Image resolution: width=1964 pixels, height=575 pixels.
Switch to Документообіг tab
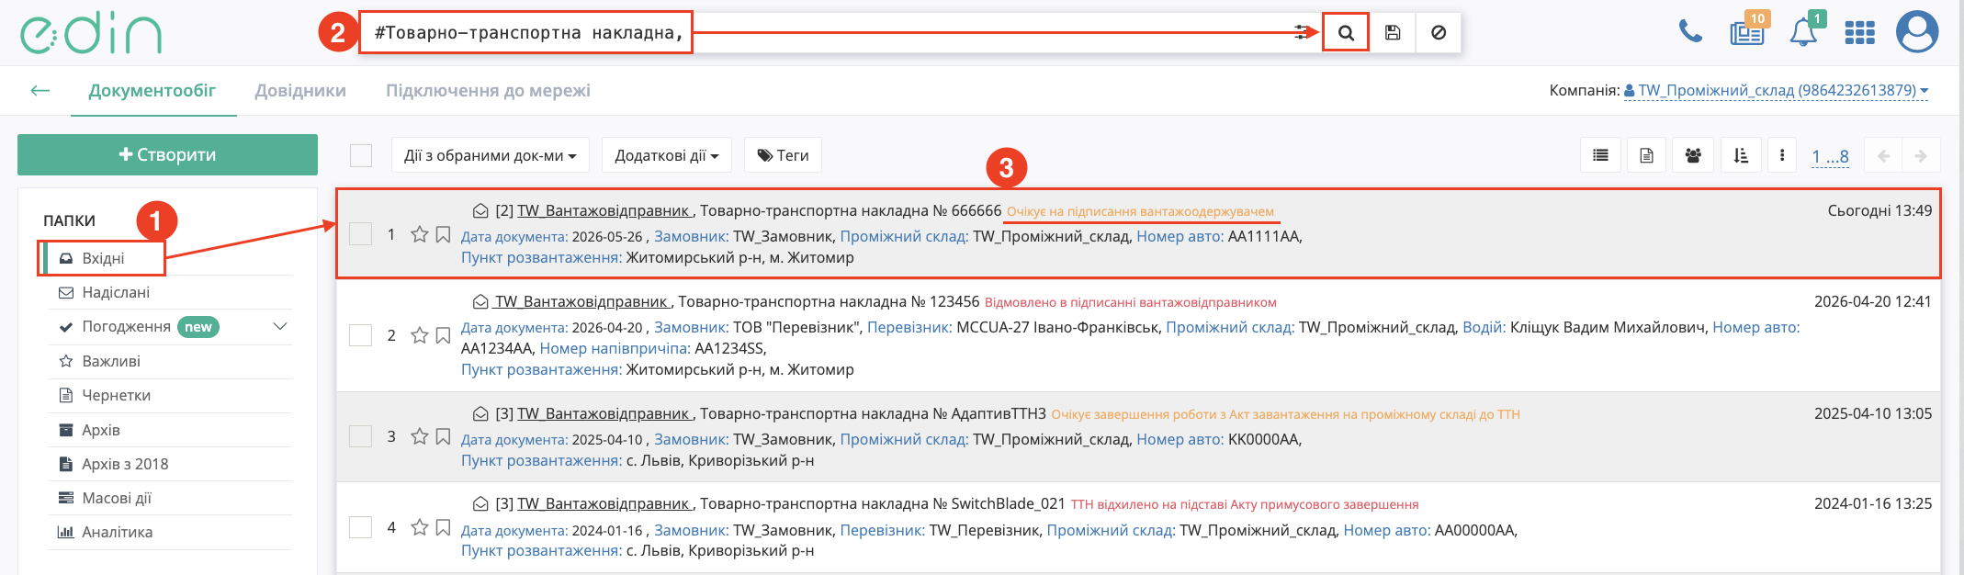[x=152, y=90]
